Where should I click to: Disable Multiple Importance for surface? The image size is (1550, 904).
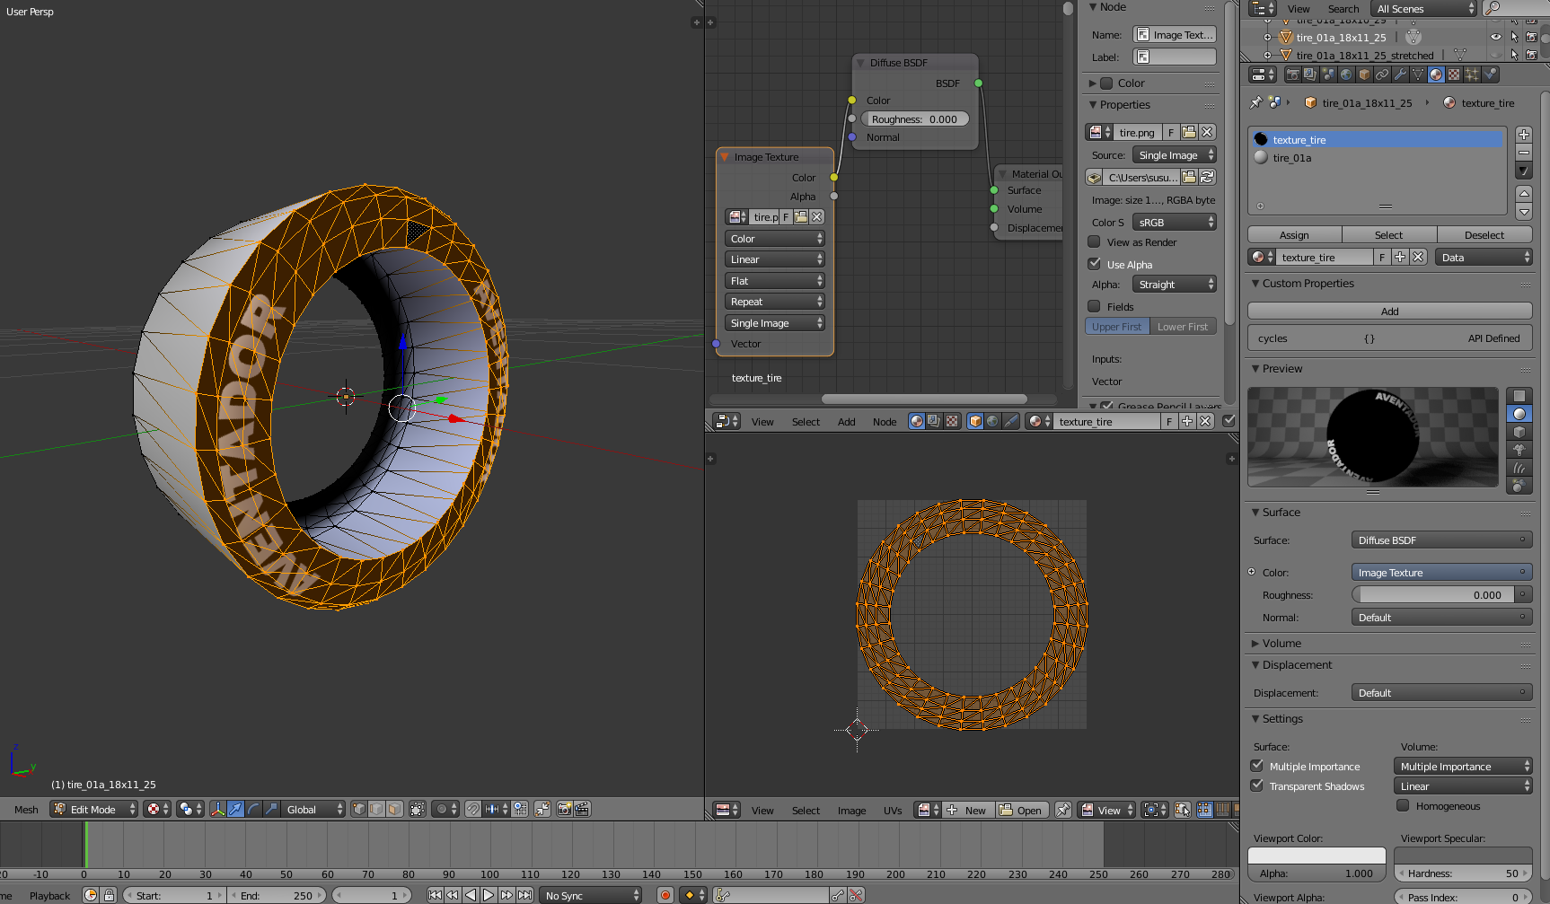click(x=1257, y=766)
